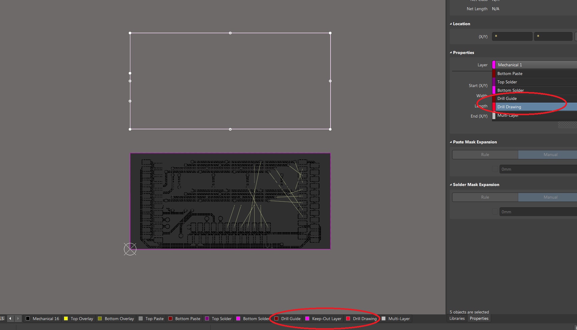
Task: Switch to the Drill Guide layer tab
Action: click(287, 319)
